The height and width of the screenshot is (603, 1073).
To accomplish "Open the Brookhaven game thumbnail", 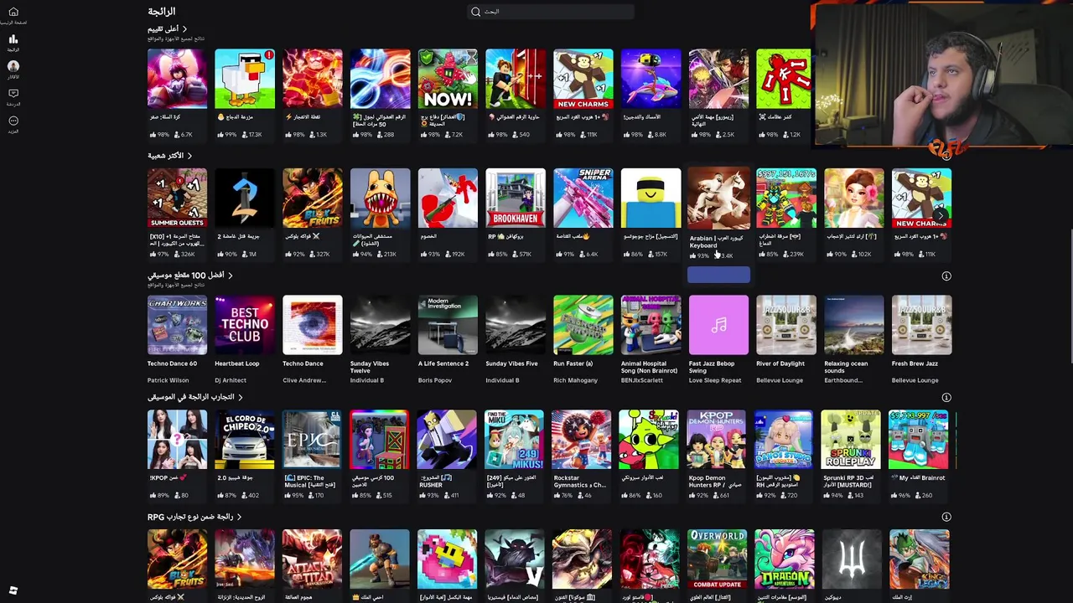I will point(516,198).
